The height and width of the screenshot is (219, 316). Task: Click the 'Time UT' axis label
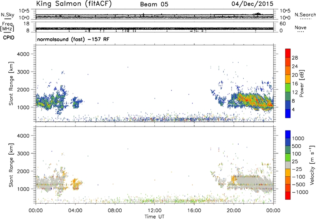154,217
